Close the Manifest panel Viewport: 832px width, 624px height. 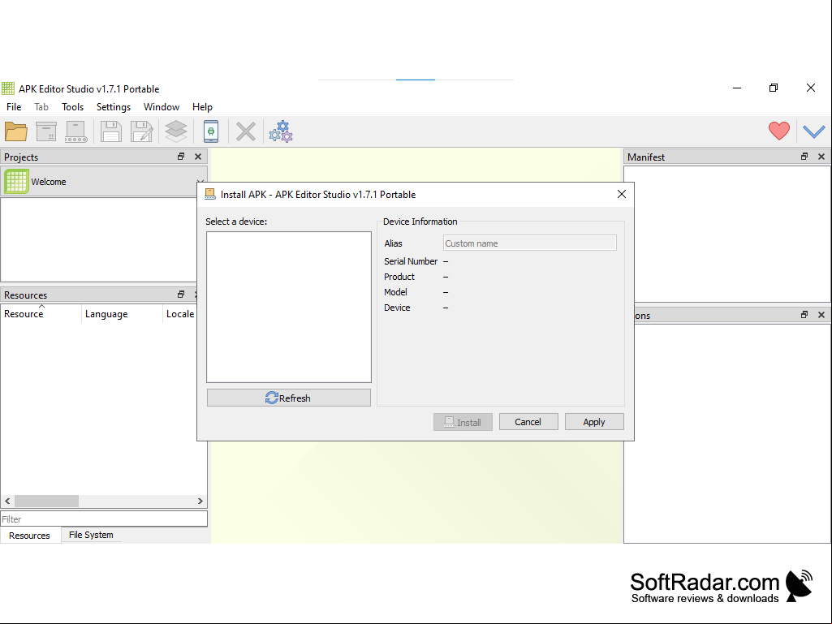821,157
